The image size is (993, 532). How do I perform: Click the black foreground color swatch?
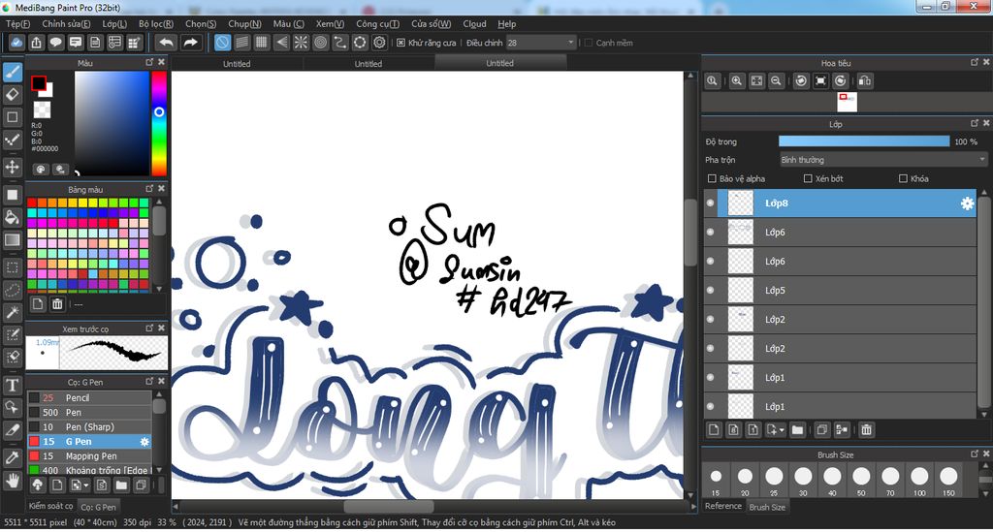coord(39,83)
